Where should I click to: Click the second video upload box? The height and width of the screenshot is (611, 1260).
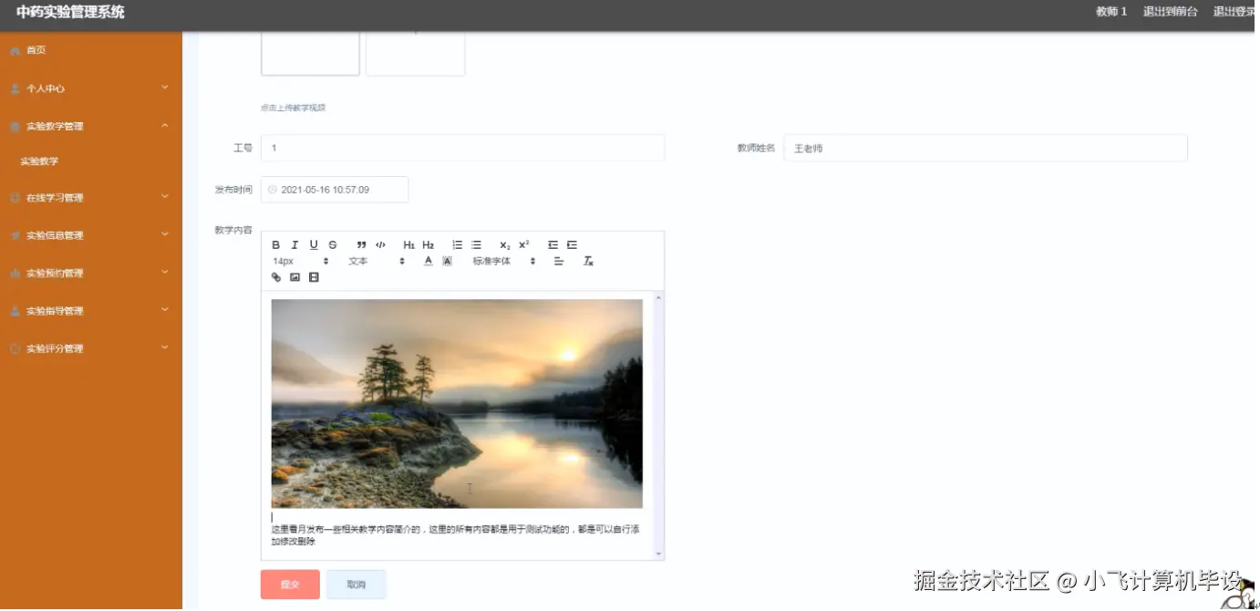tap(416, 54)
